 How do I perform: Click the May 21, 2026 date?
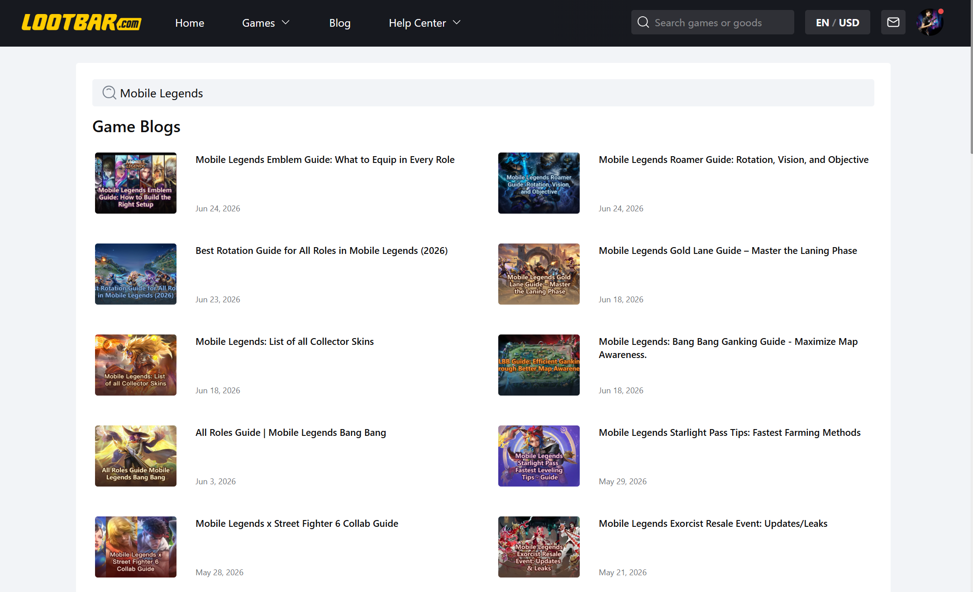pos(623,573)
